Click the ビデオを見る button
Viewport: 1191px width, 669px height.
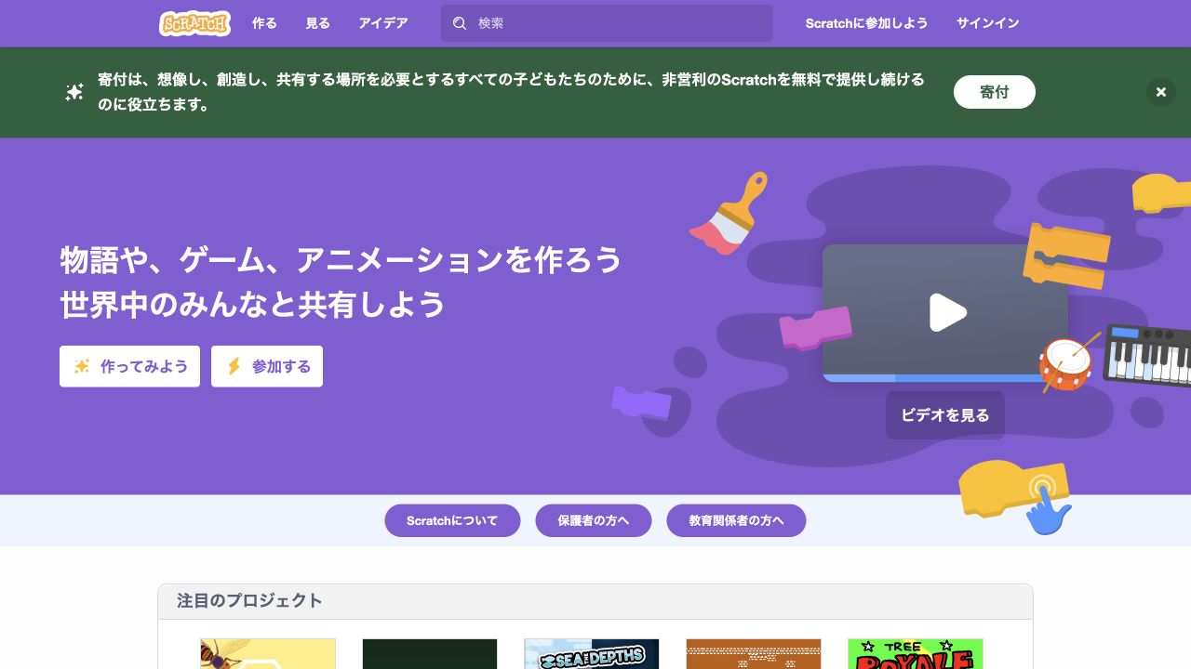coord(944,415)
